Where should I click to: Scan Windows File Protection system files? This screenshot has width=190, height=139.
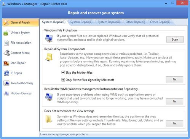click(x=175, y=39)
